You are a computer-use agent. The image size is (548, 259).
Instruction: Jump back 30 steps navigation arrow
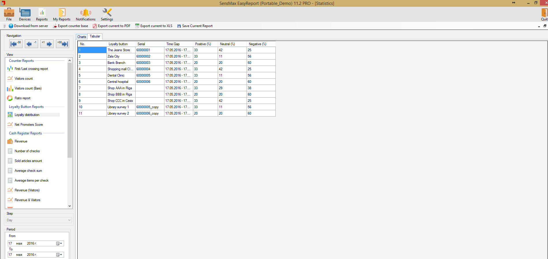(x=16, y=44)
